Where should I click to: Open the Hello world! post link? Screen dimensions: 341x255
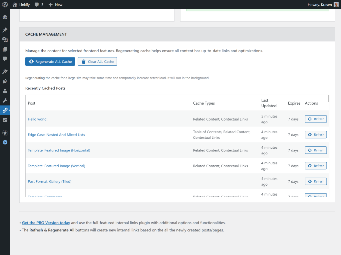click(37, 119)
